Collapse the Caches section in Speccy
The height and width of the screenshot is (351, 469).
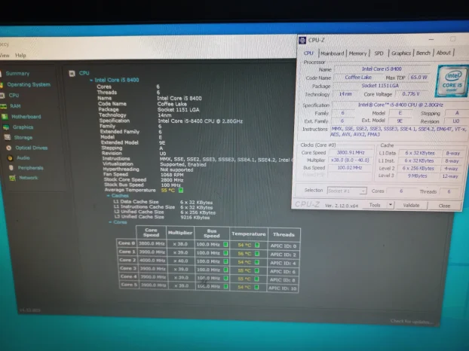point(109,196)
